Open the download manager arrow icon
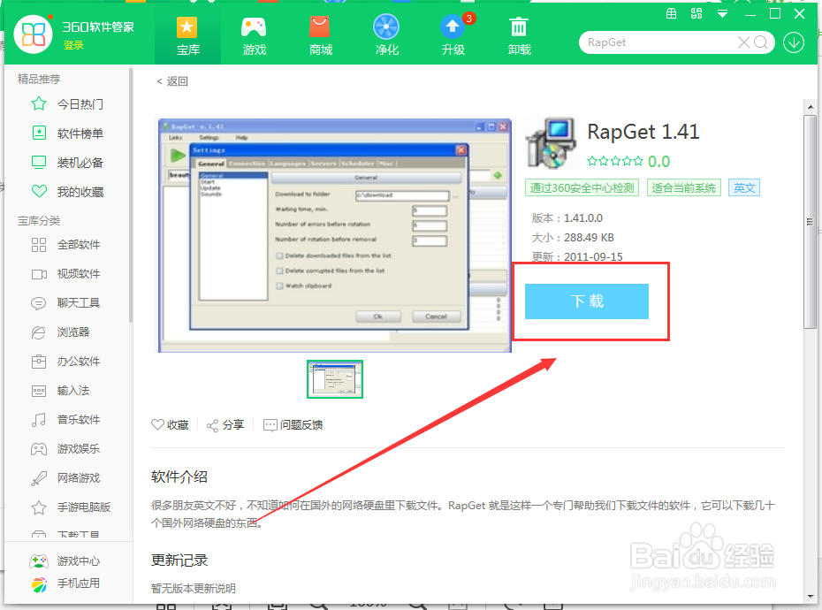Viewport: 822px width, 610px height. (794, 42)
